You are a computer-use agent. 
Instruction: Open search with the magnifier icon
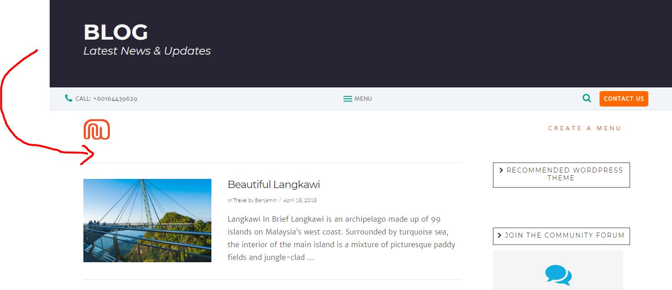coord(587,98)
